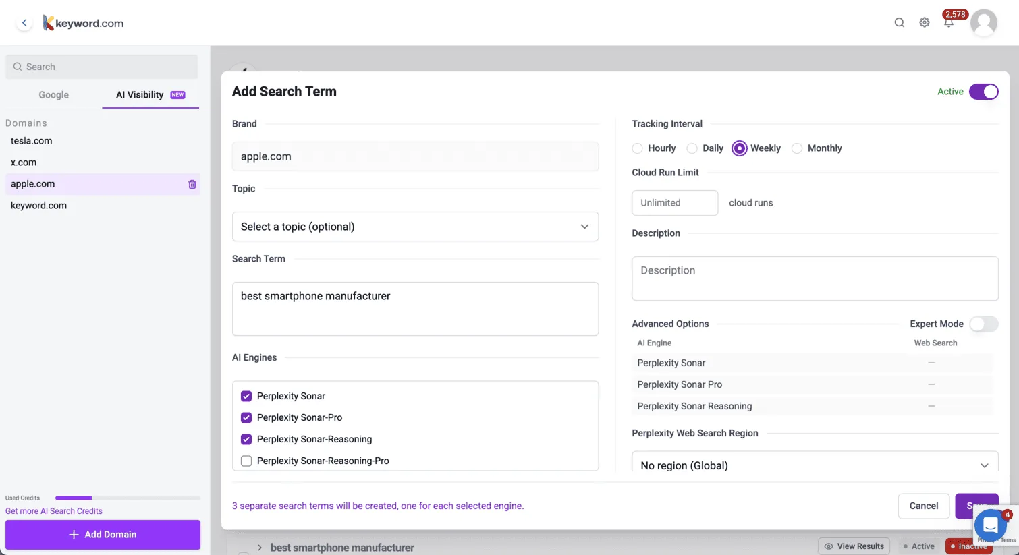Open the chat support widget icon
Screen dimensions: 1019x555
990,524
